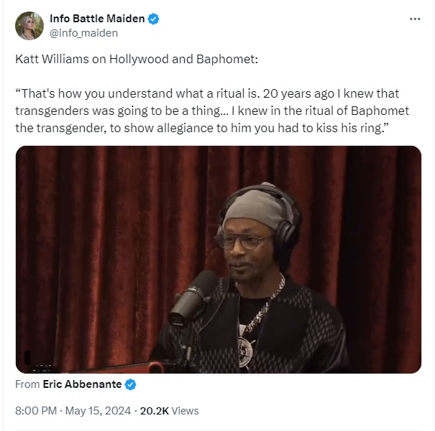The height and width of the screenshot is (431, 435).
Task: Open the 8:00 PM timestamp link
Action: pos(36,410)
